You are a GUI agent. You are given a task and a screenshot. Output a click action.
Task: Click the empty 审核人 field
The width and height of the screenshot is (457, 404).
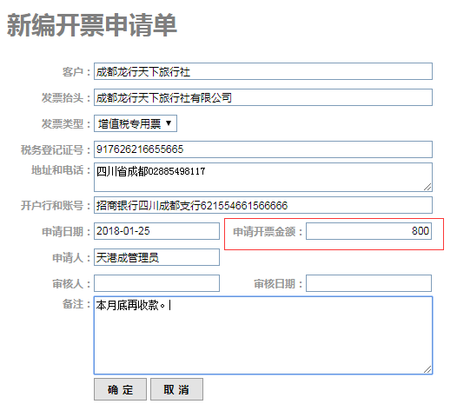click(x=156, y=283)
